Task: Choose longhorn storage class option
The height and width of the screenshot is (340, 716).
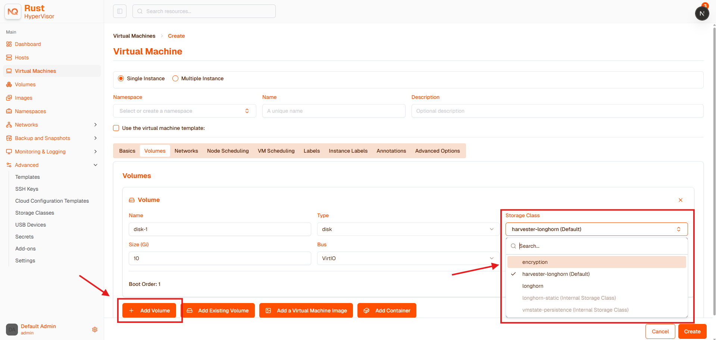Action: 597,286
